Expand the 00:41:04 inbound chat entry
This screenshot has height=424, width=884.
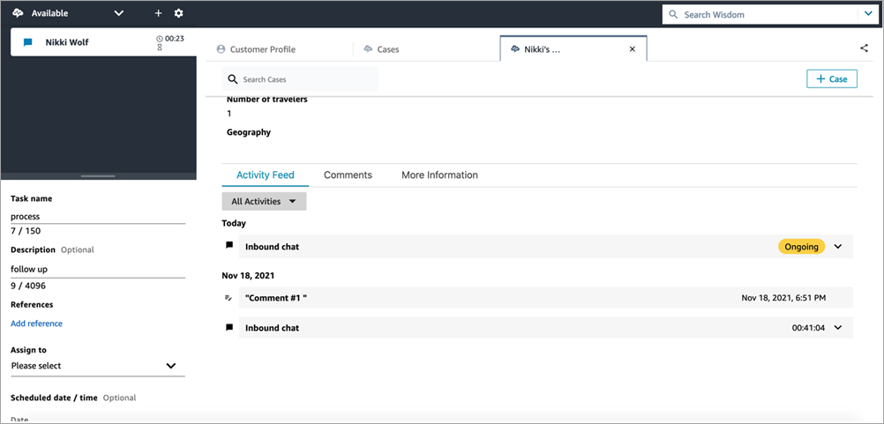coord(838,328)
